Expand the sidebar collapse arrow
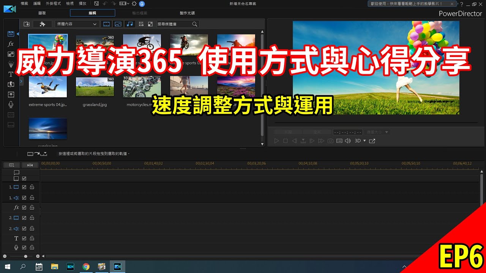 [21, 81]
